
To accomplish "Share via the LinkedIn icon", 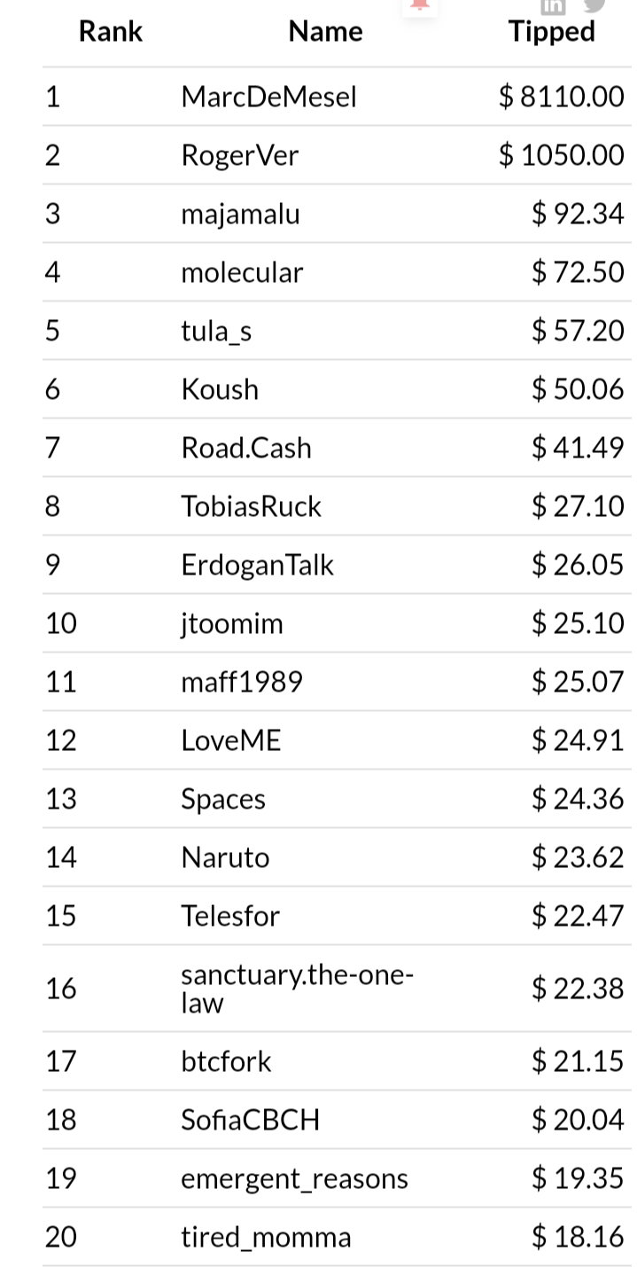I will 553,5.
